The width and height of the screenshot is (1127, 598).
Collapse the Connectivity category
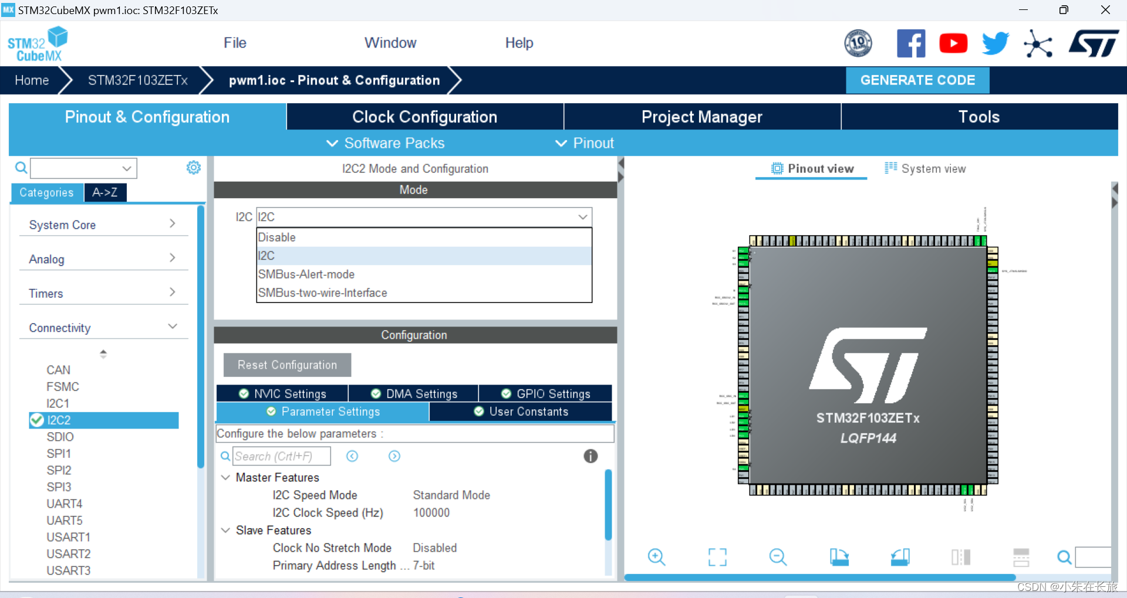[173, 326]
